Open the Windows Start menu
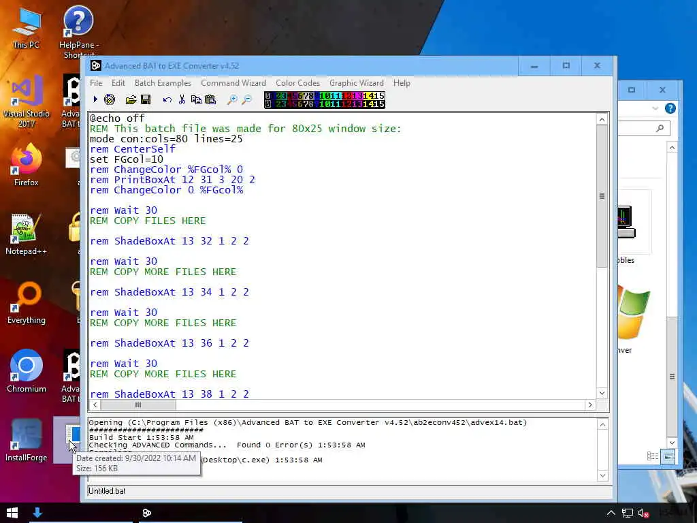The height and width of the screenshot is (523, 697). [x=12, y=513]
